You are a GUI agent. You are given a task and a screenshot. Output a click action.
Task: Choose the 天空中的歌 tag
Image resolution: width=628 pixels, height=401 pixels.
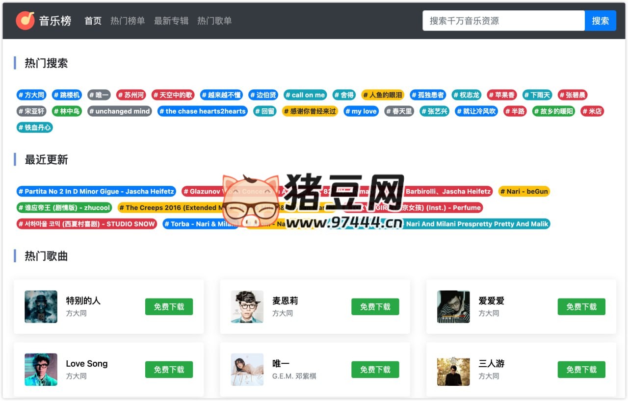pyautogui.click(x=173, y=95)
